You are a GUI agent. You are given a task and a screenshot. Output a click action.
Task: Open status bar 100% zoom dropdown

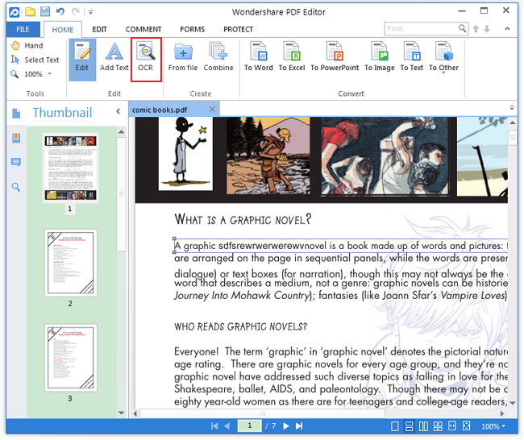click(x=493, y=426)
